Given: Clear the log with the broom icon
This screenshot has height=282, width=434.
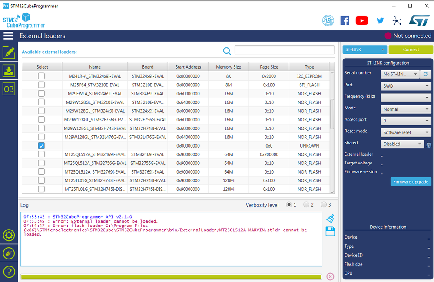Looking at the screenshot, I should [x=330, y=218].
